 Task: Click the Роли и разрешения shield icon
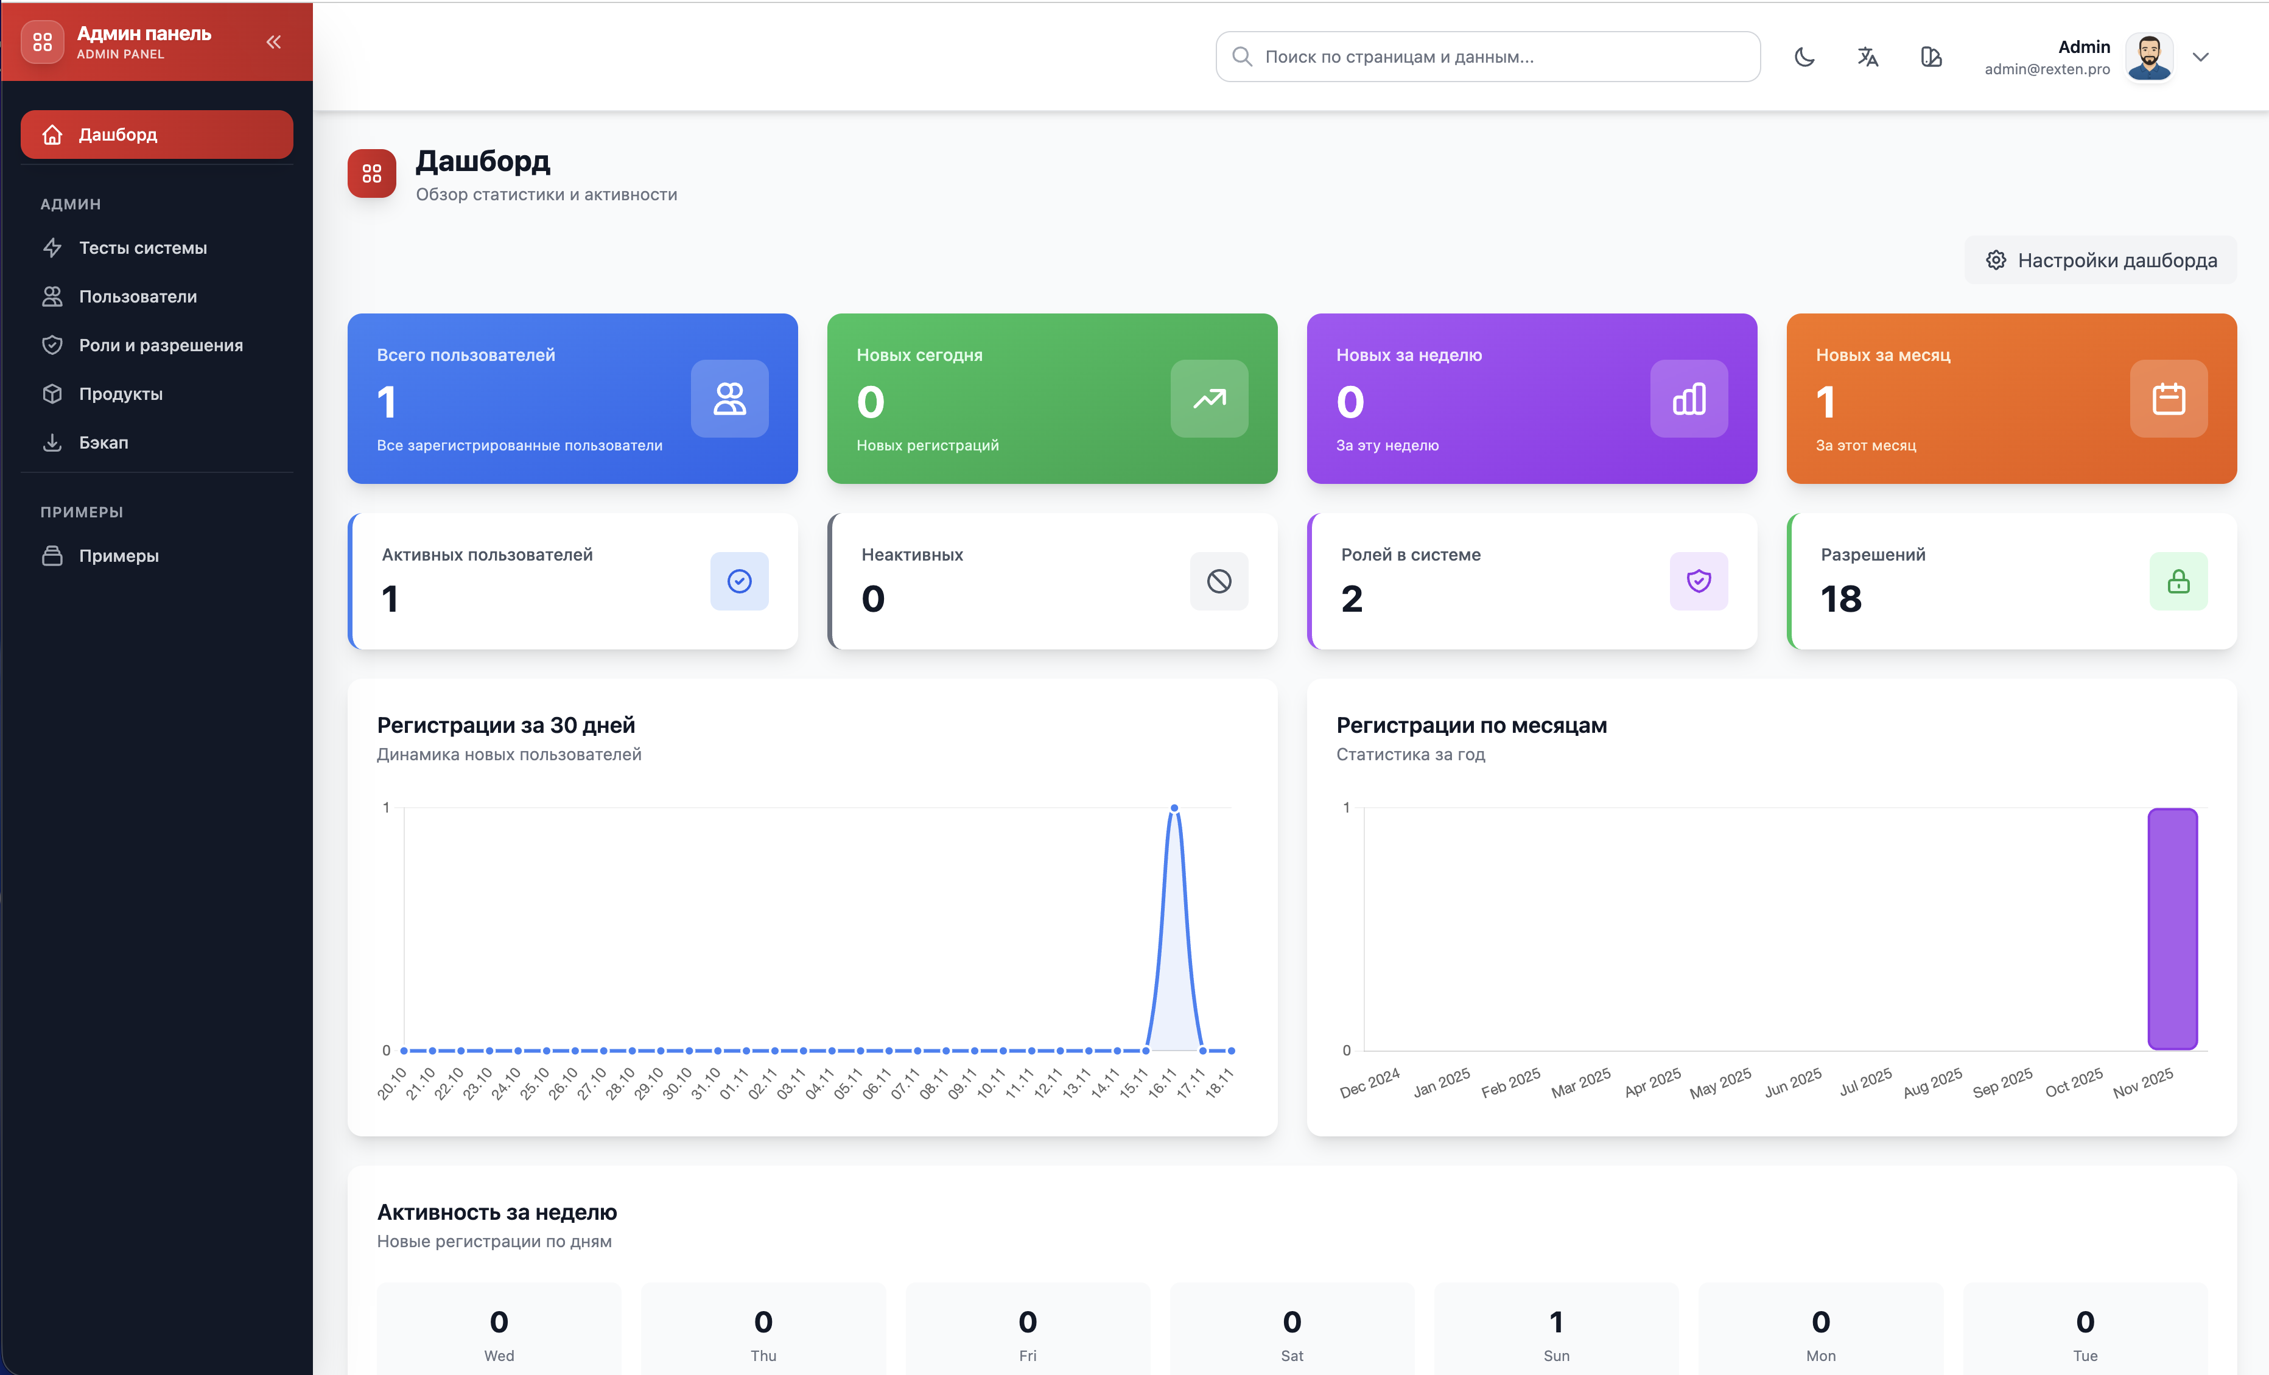click(x=52, y=345)
